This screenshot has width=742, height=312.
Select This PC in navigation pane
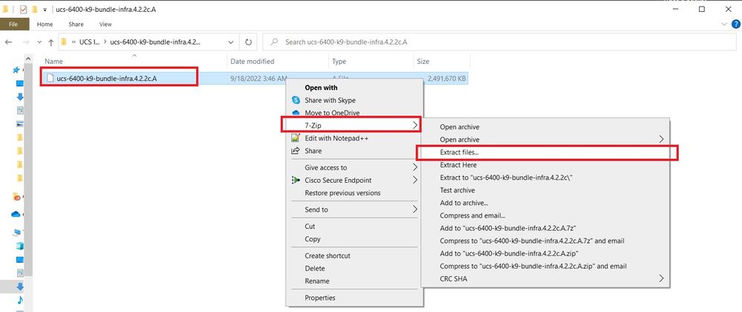(18, 233)
